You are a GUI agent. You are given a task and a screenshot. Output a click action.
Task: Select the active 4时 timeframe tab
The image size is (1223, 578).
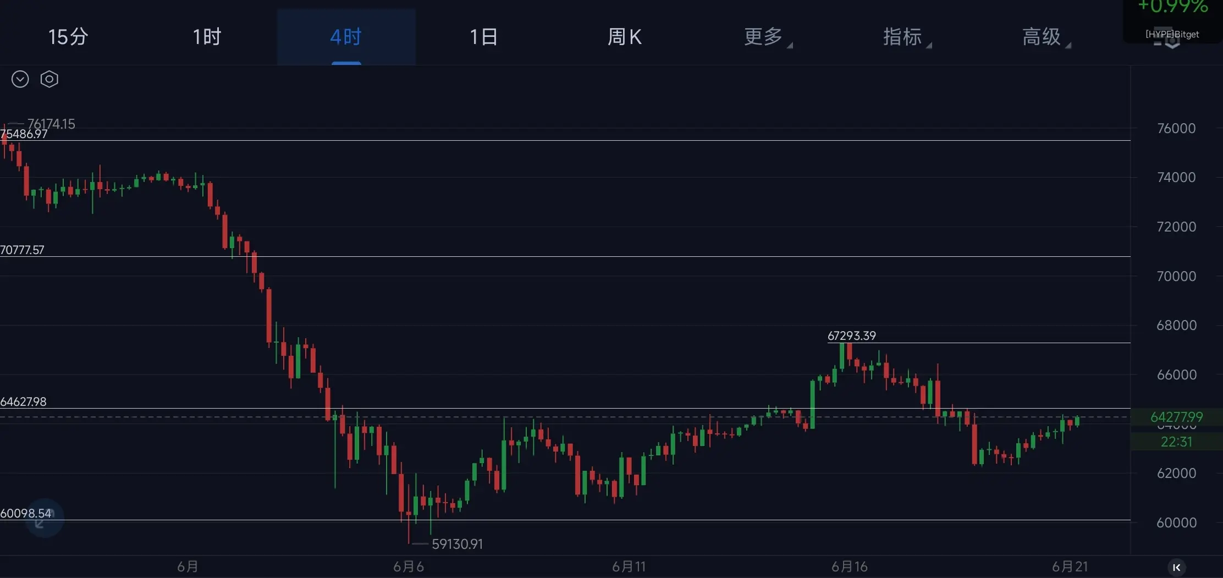[x=346, y=37]
